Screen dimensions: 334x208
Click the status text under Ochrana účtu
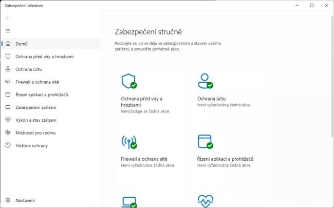coord(224,105)
